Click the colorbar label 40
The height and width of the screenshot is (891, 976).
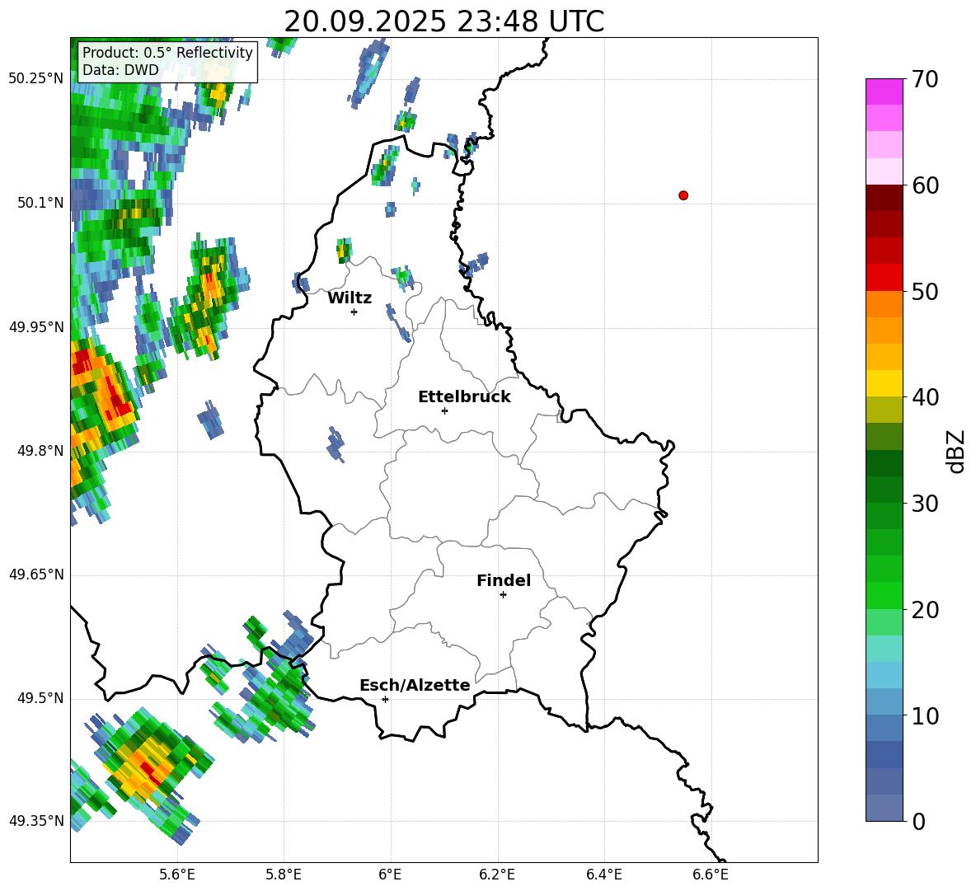(925, 397)
